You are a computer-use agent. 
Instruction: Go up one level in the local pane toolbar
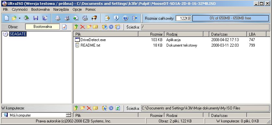tap(76, 108)
